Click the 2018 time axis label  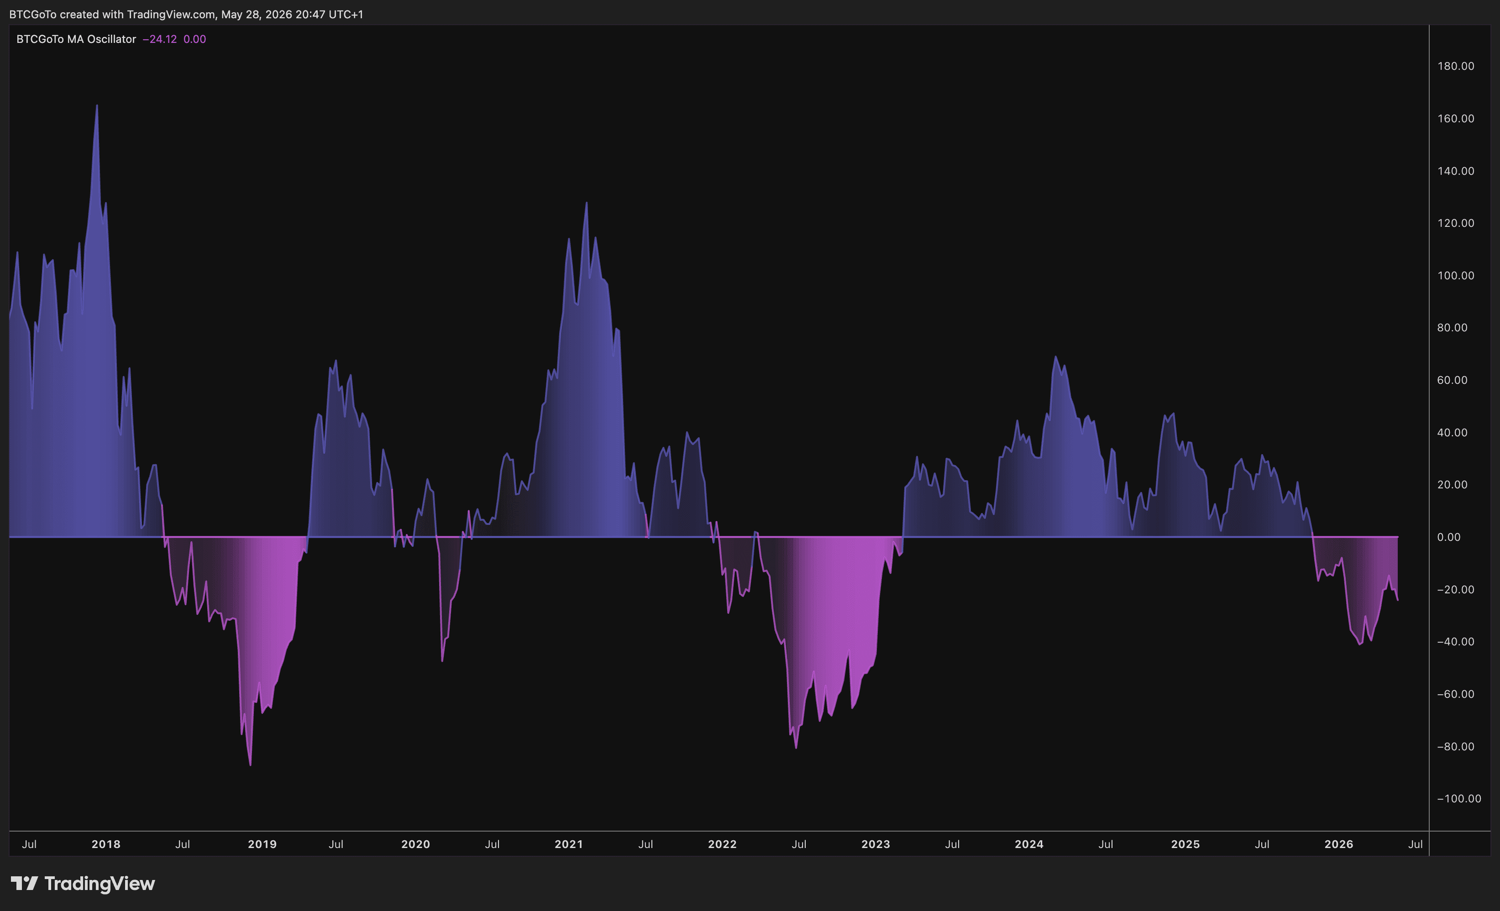(106, 844)
